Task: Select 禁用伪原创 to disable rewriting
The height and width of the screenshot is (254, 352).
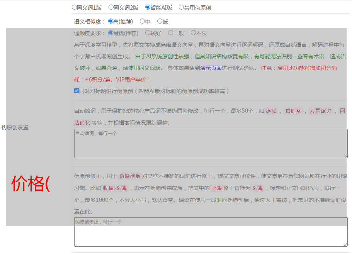Action: pyautogui.click(x=182, y=7)
